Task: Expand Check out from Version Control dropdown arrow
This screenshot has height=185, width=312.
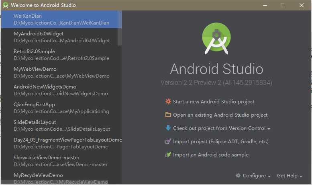Action: coord(269,129)
